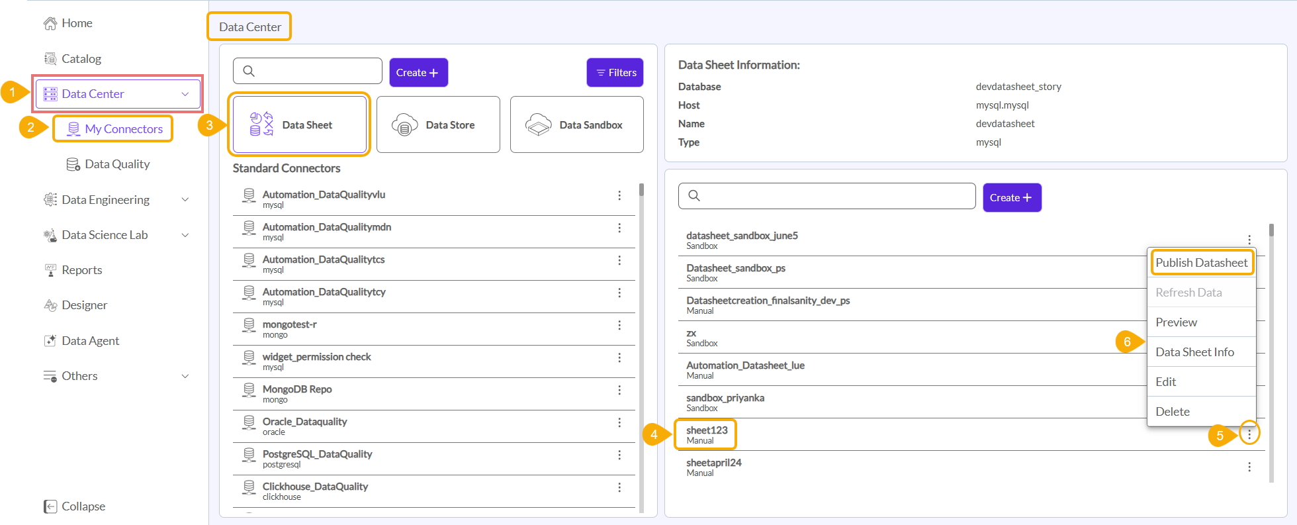Click the Data Quality sidebar icon

click(x=73, y=164)
